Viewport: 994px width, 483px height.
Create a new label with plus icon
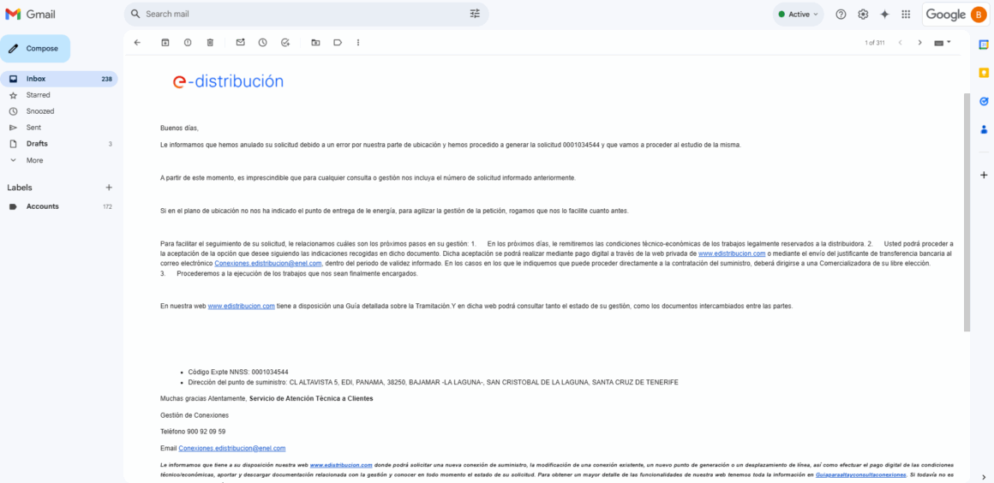[109, 188]
